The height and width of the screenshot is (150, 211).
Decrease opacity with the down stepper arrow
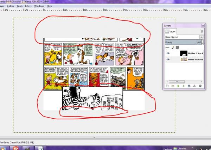pyautogui.click(x=203, y=43)
